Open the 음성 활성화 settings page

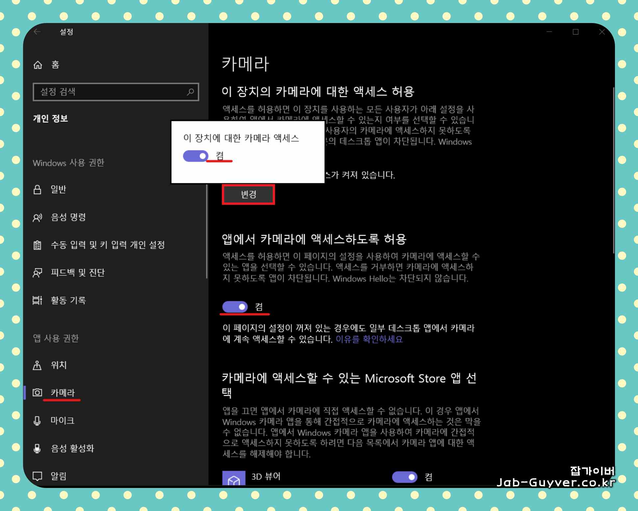pyautogui.click(x=72, y=448)
